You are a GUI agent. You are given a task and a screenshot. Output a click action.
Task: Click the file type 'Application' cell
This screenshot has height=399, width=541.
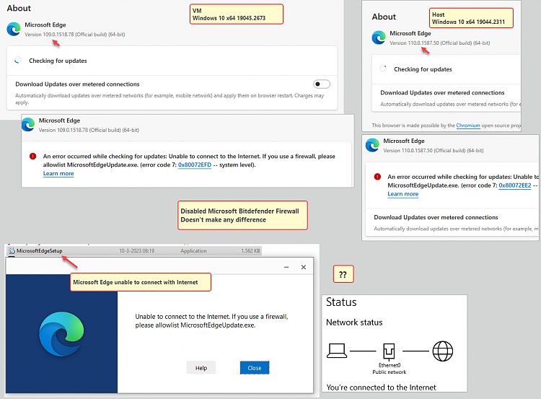coord(193,251)
